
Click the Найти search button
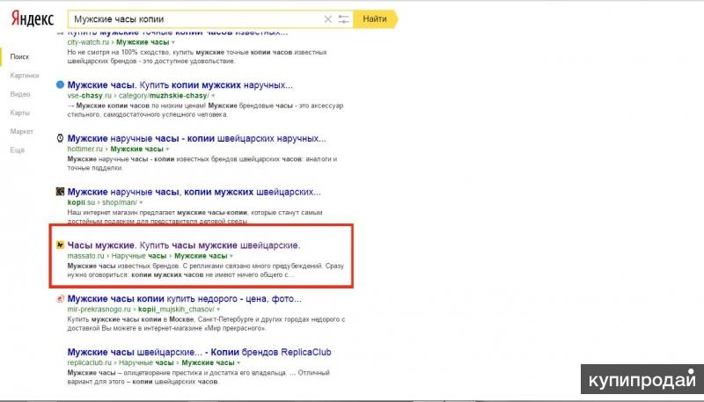[x=375, y=18]
